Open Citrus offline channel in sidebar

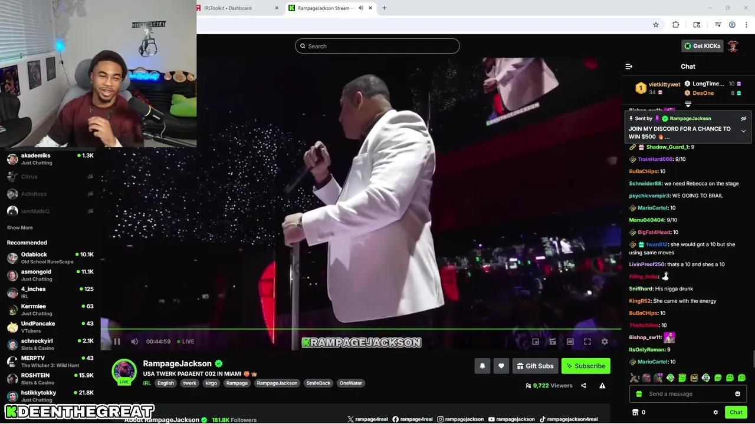pyautogui.click(x=50, y=177)
